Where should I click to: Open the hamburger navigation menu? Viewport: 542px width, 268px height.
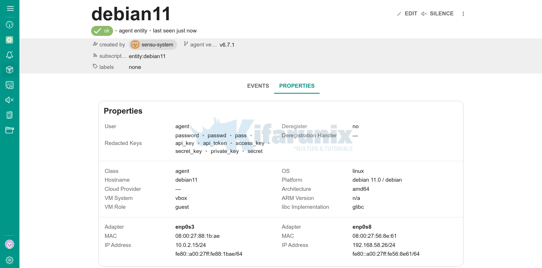click(10, 8)
